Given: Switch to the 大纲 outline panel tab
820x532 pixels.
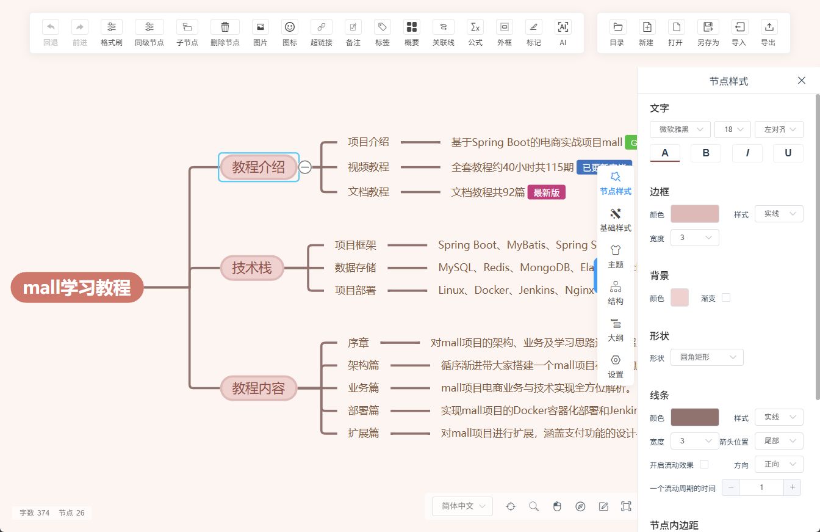Looking at the screenshot, I should [615, 330].
